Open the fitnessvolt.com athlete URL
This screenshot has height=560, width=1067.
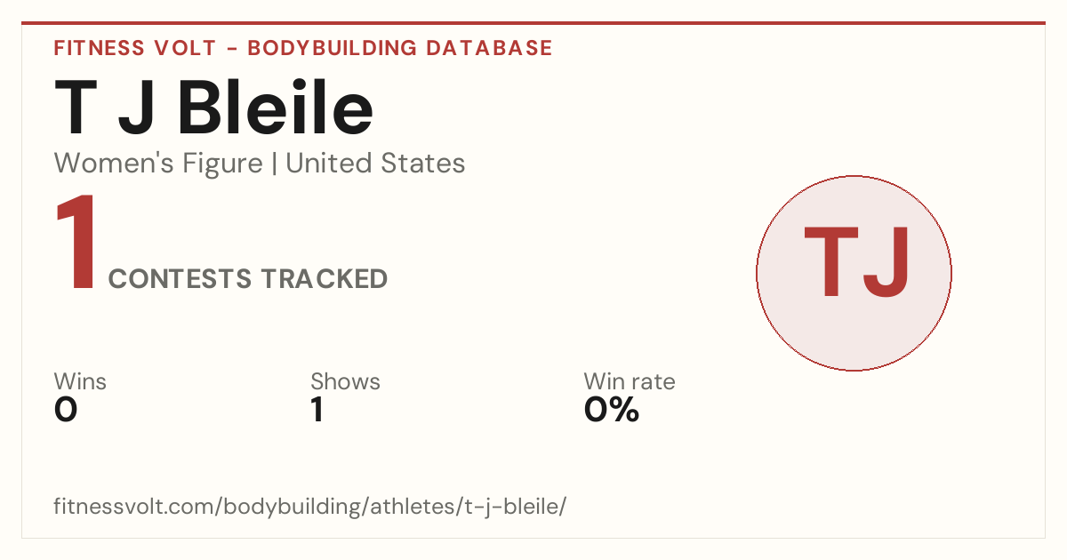point(310,508)
